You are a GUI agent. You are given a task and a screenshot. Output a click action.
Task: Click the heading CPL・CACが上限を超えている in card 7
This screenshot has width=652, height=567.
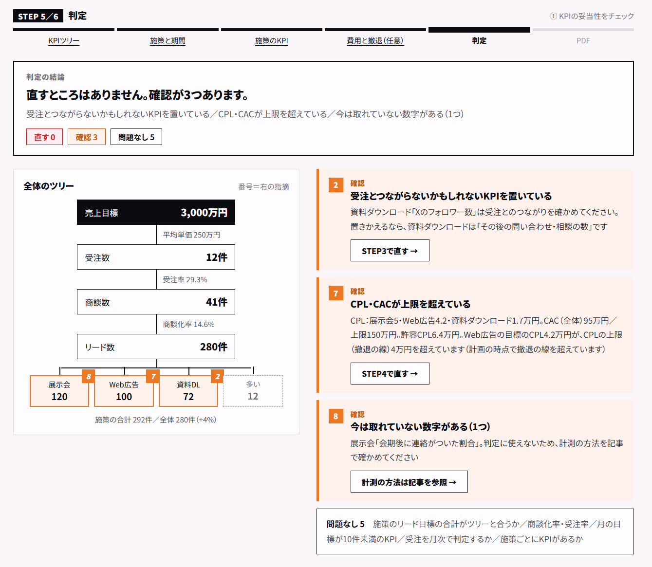(x=410, y=304)
